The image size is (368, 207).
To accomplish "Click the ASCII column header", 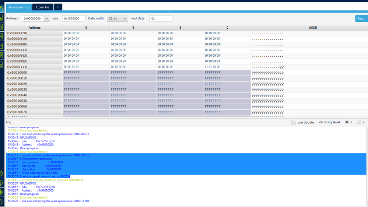I will (313, 28).
